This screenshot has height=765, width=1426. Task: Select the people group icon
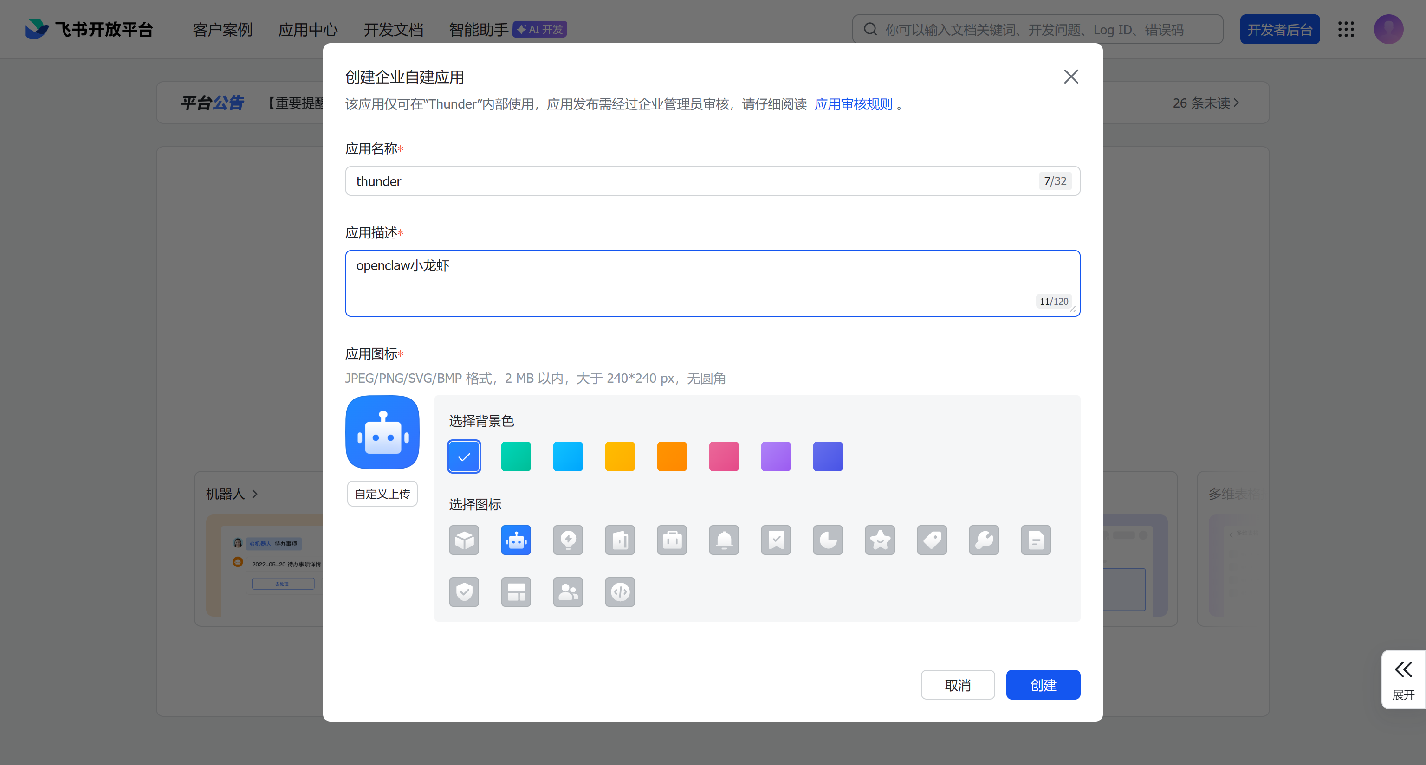tap(568, 592)
